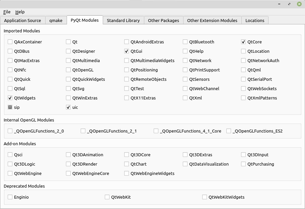
Task: Check the _QOpenGLFunctions_ES2 module
Action: coord(228,131)
